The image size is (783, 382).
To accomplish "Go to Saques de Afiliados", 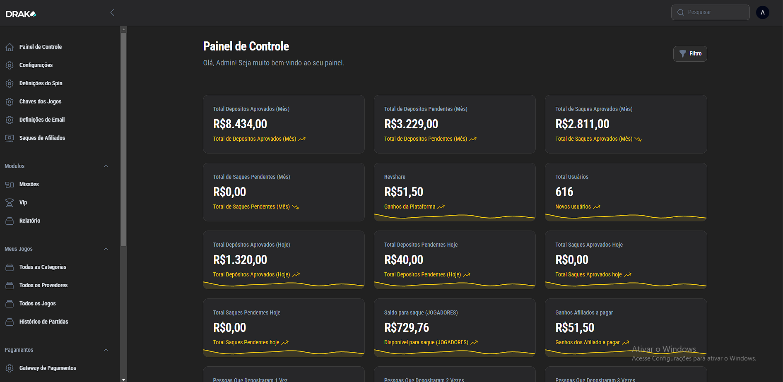I will [x=42, y=138].
